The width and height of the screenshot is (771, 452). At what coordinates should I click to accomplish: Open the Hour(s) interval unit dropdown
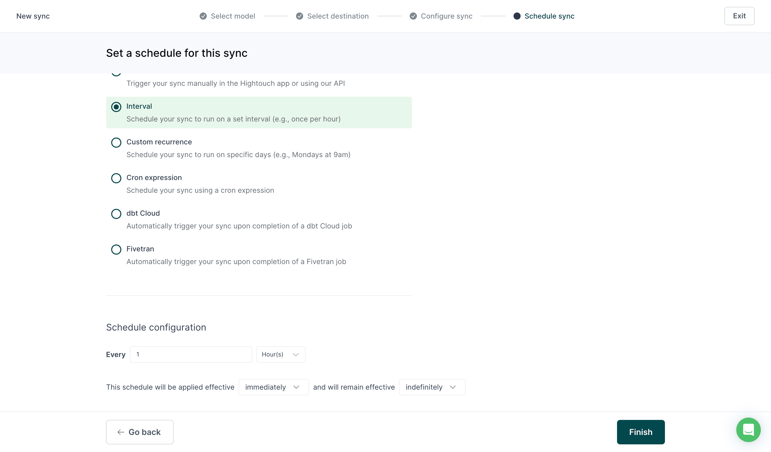(280, 354)
